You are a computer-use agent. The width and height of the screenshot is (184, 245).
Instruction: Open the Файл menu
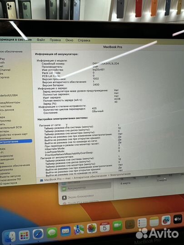tap(41, 39)
